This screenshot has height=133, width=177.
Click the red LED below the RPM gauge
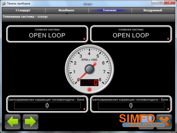pyautogui.click(x=89, y=89)
